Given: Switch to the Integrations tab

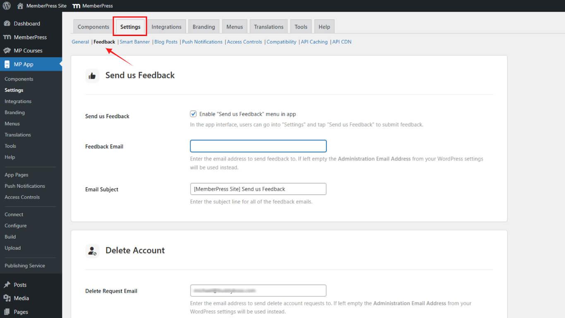Looking at the screenshot, I should click(x=166, y=27).
